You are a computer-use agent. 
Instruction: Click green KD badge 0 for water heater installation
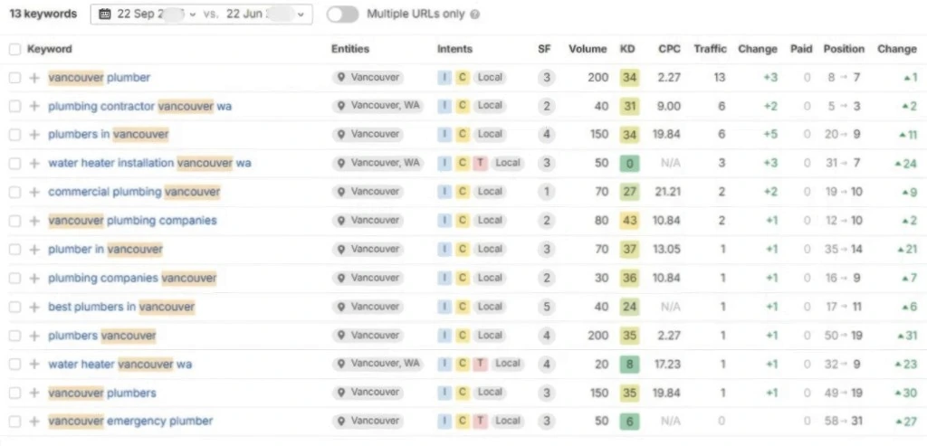pyautogui.click(x=630, y=163)
